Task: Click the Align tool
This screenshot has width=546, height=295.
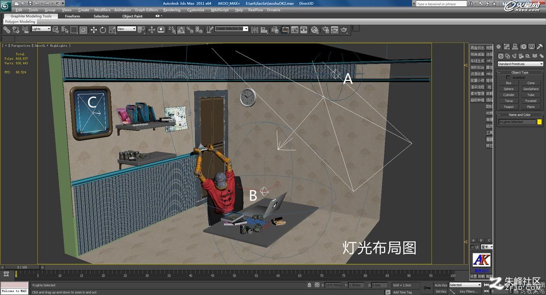Action: point(264,30)
